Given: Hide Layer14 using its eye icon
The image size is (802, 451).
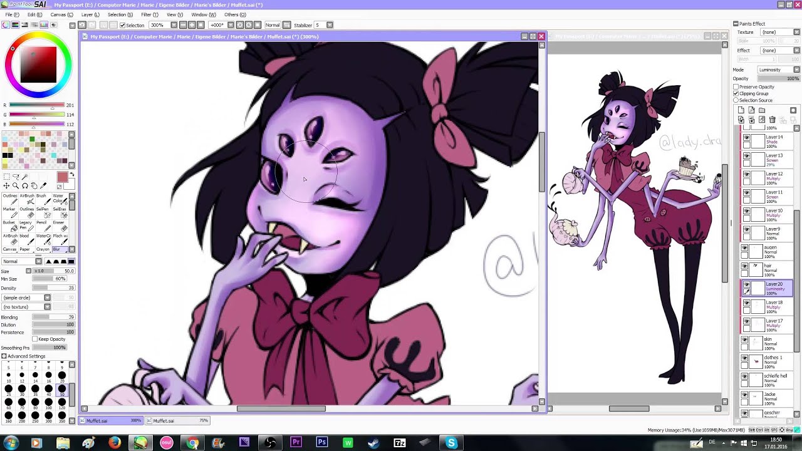Looking at the screenshot, I should click(746, 138).
